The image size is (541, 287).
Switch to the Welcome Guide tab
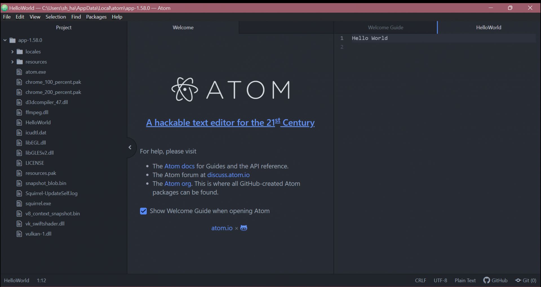click(385, 27)
